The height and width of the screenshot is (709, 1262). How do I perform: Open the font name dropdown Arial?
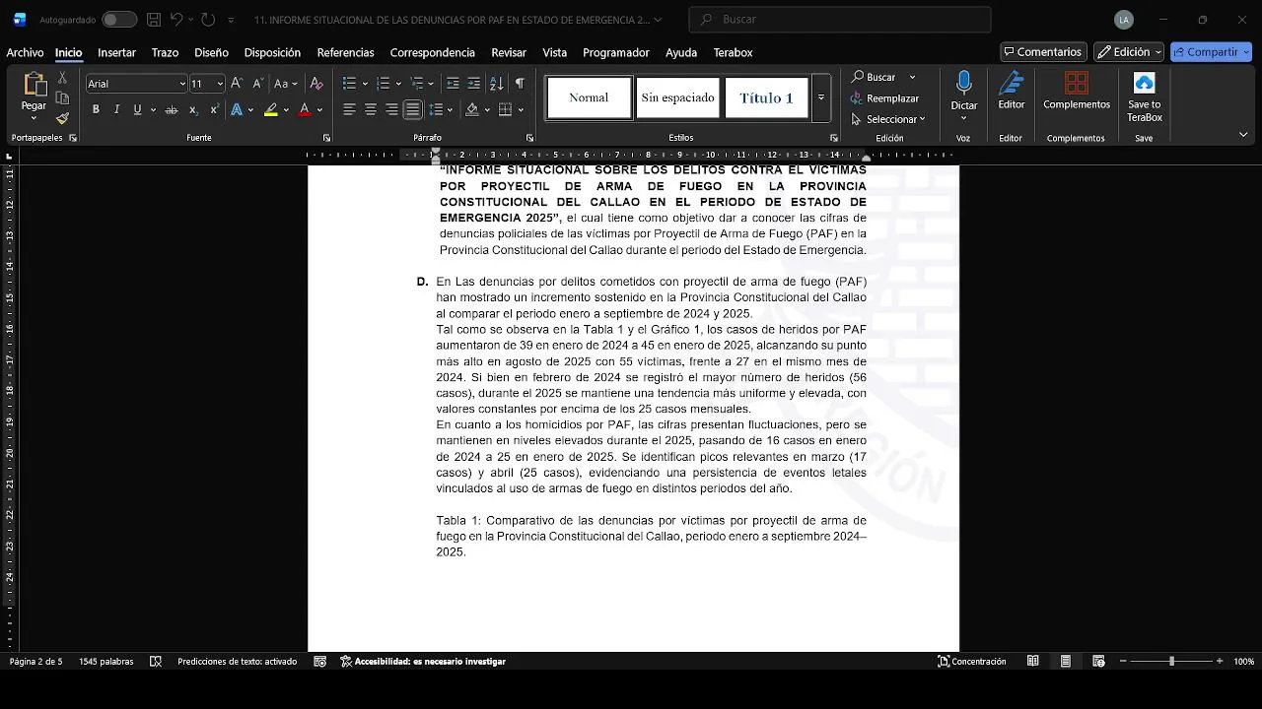pos(182,84)
